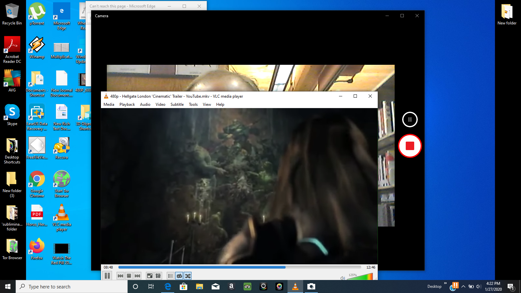This screenshot has height=293, width=521.
Task: Select Recuva desktop icon
Action: [x=62, y=148]
